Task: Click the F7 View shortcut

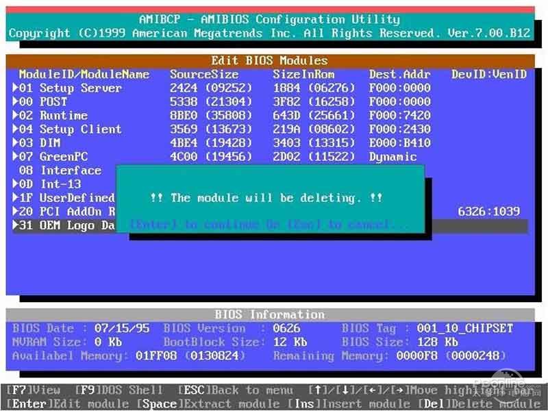Action: tap(33, 390)
